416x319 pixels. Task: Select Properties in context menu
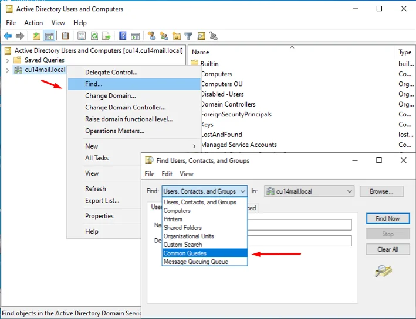point(104,216)
